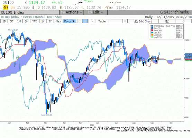Toggle Base(26) series in legend
This screenshot has height=138, width=192.
[157, 30]
